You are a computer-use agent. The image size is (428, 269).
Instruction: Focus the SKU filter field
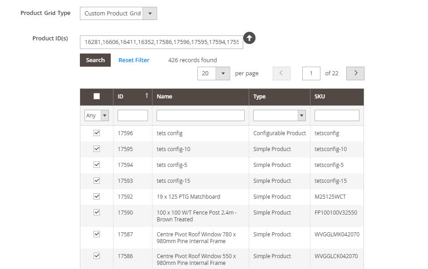tap(337, 115)
